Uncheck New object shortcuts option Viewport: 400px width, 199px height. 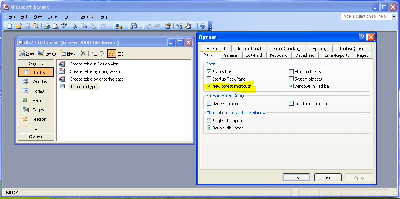tap(209, 86)
